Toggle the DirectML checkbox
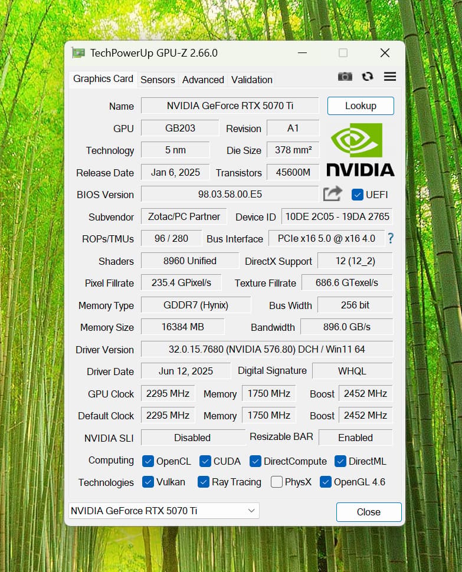Screen dimensions: 462x572 [340, 461]
